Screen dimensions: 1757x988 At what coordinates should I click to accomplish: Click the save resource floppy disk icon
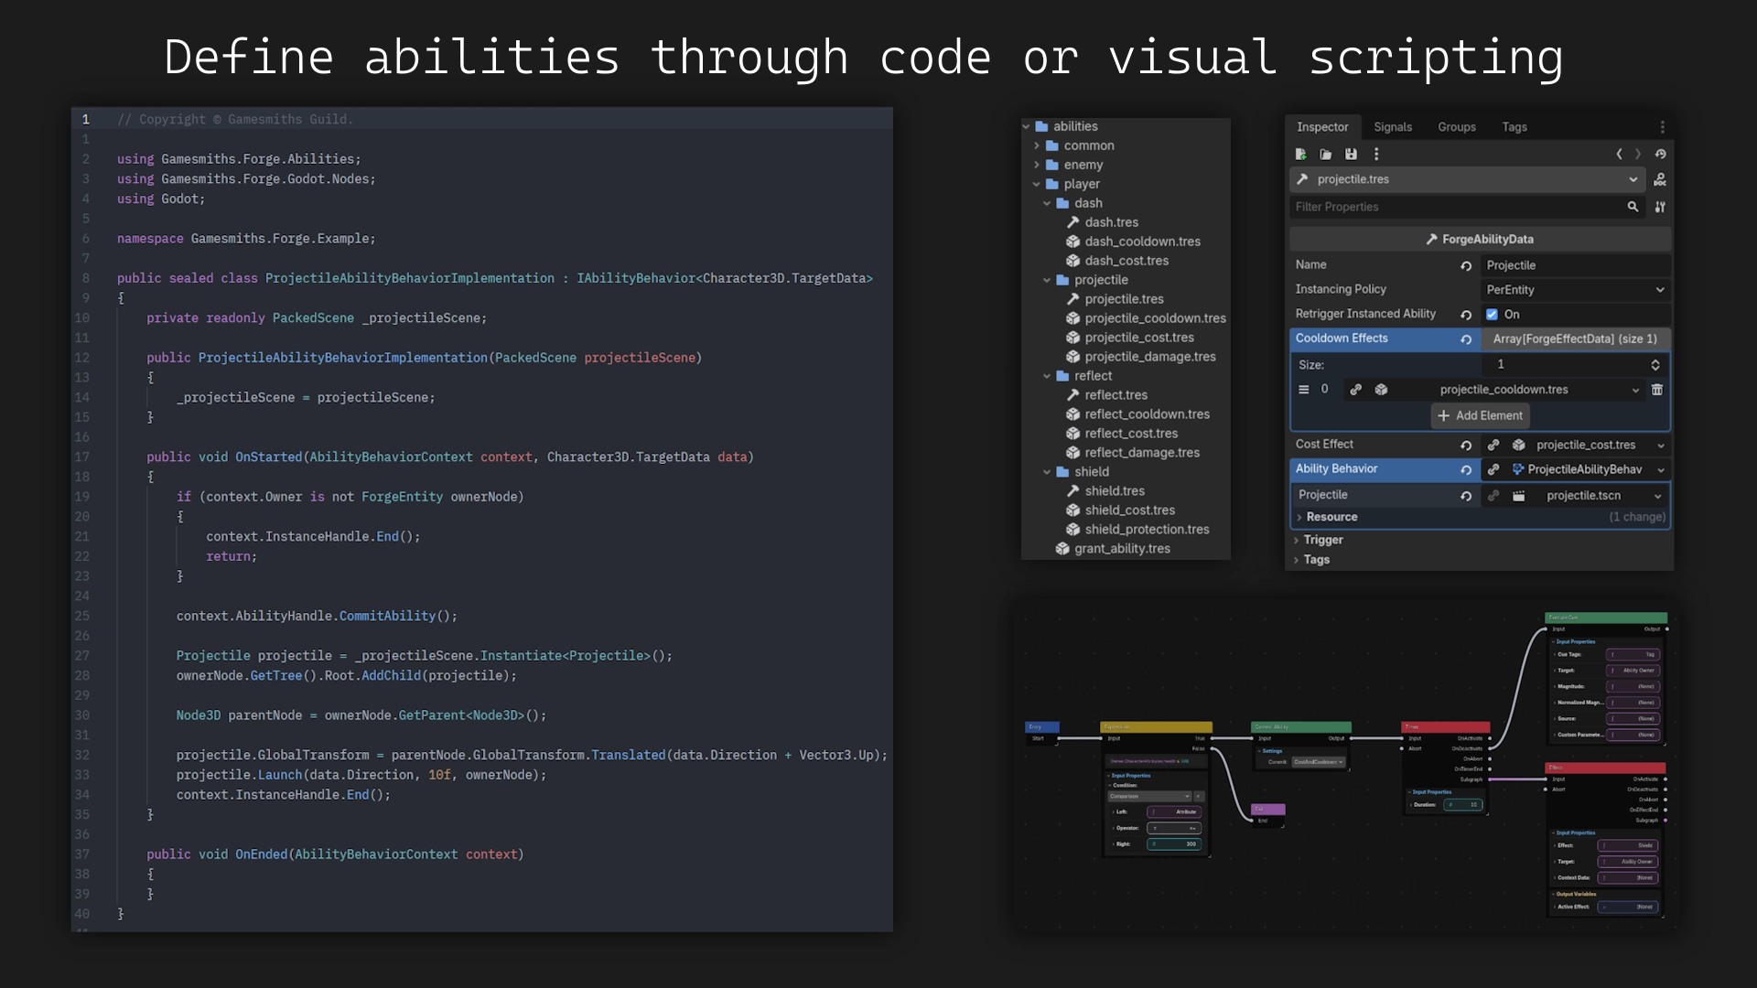click(x=1351, y=154)
